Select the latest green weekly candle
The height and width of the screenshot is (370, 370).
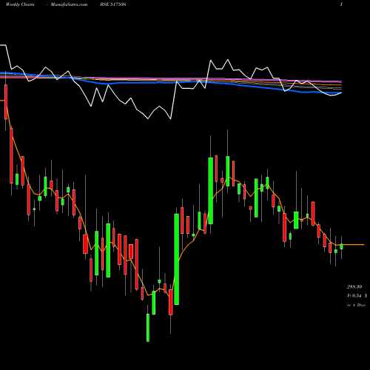(x=341, y=246)
